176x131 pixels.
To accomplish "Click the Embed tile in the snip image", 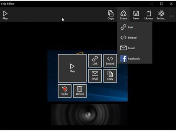I will click(110, 61).
